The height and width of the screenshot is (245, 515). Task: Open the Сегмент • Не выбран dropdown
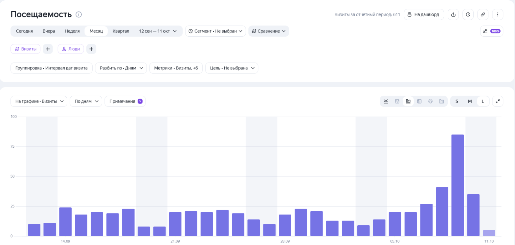point(215,31)
